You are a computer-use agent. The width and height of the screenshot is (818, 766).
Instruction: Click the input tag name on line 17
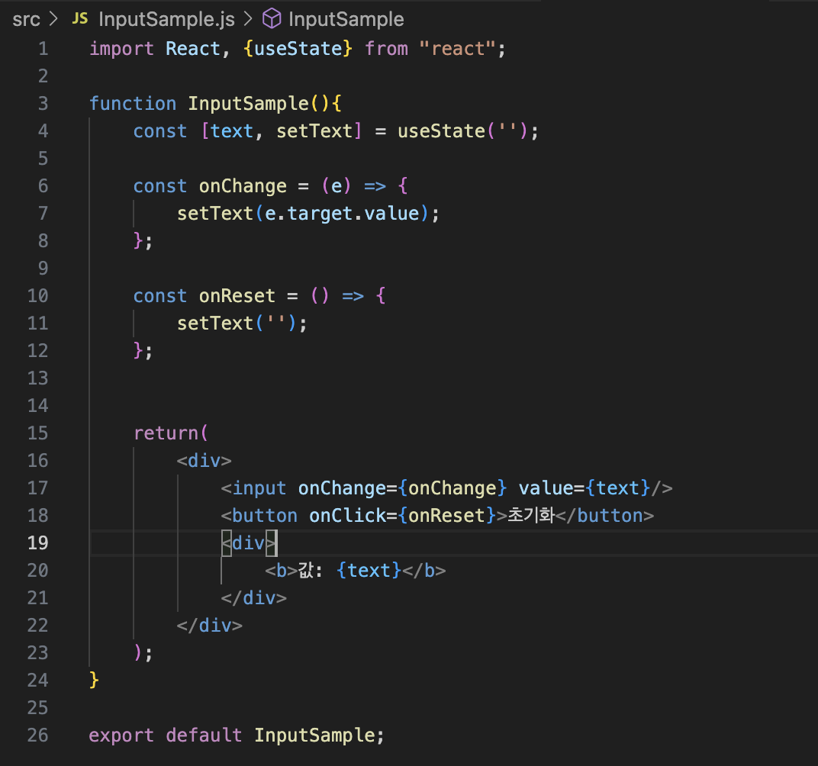[x=259, y=488]
